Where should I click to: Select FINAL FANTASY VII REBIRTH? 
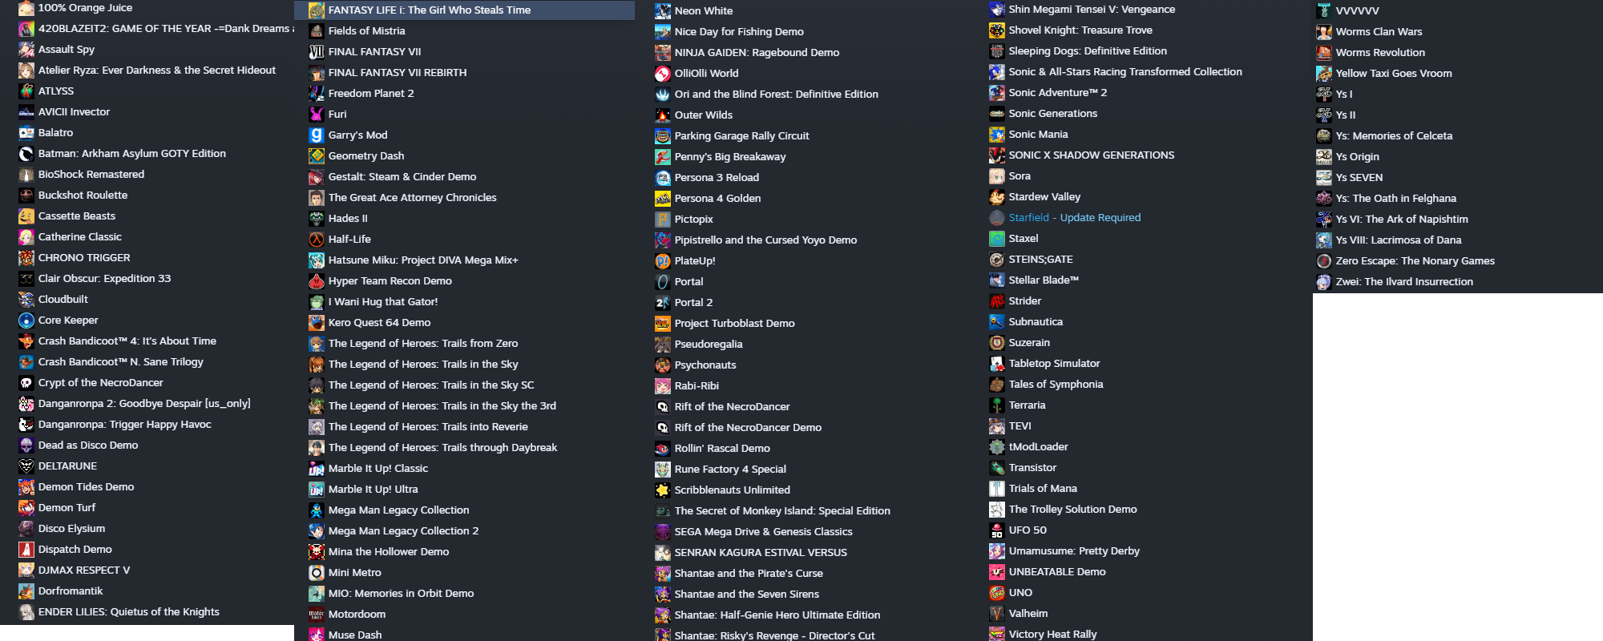tap(398, 73)
